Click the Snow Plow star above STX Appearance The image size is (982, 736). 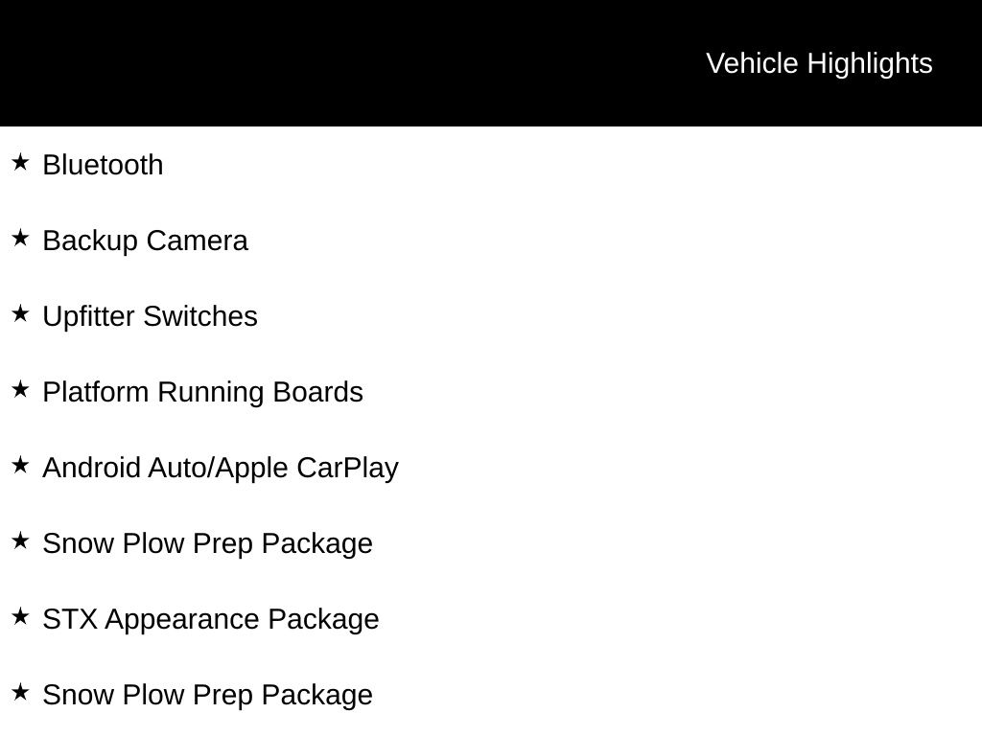(20, 540)
